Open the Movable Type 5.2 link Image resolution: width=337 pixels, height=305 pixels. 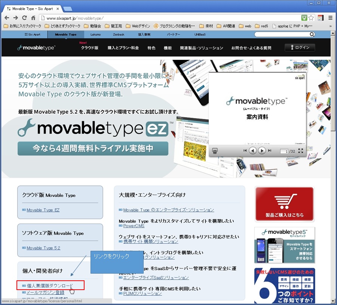pos(43,248)
